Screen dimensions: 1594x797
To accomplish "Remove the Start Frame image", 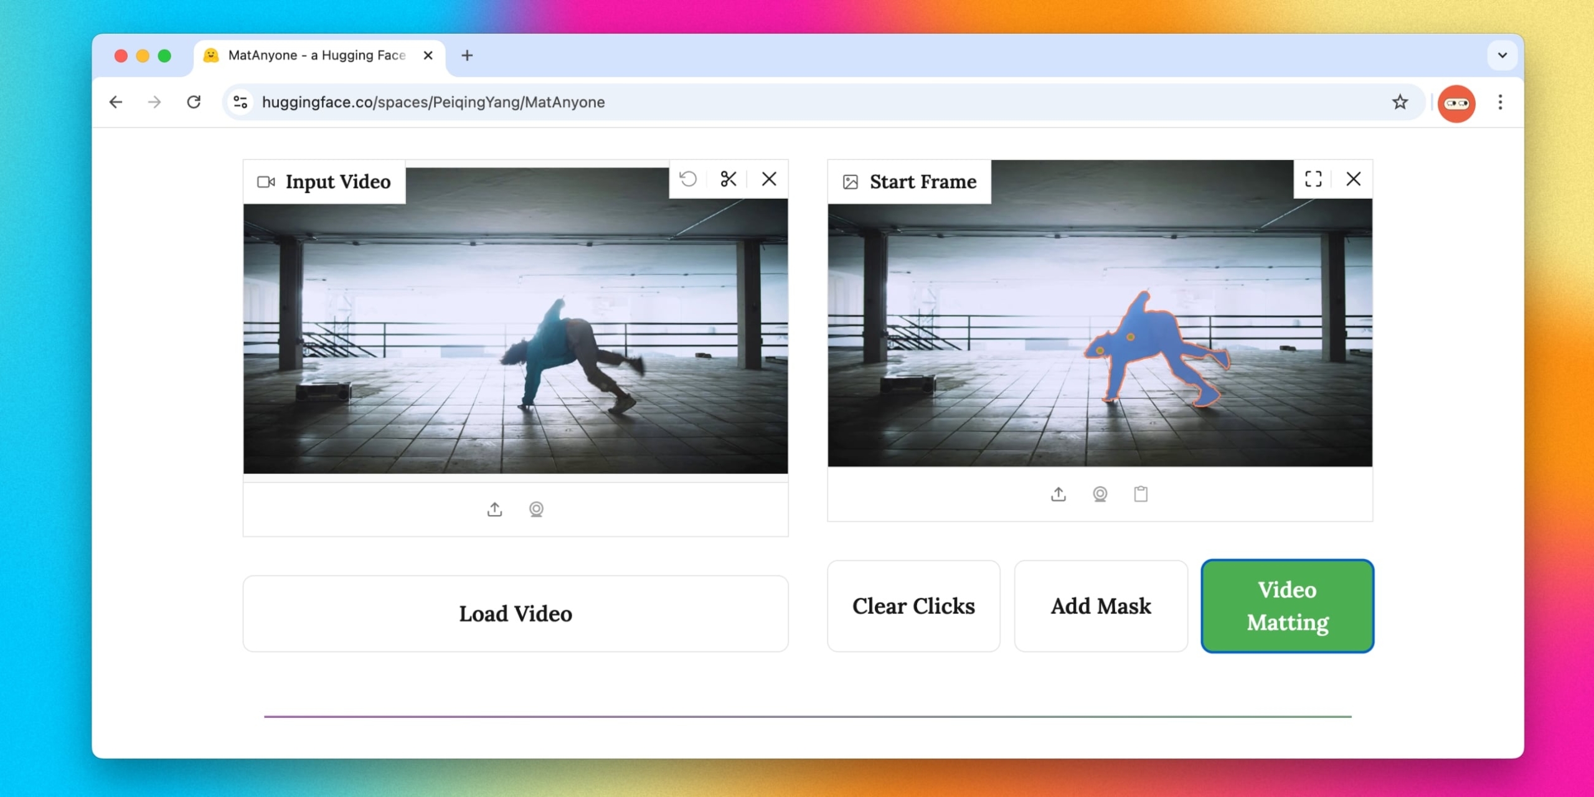I will click(x=1353, y=179).
